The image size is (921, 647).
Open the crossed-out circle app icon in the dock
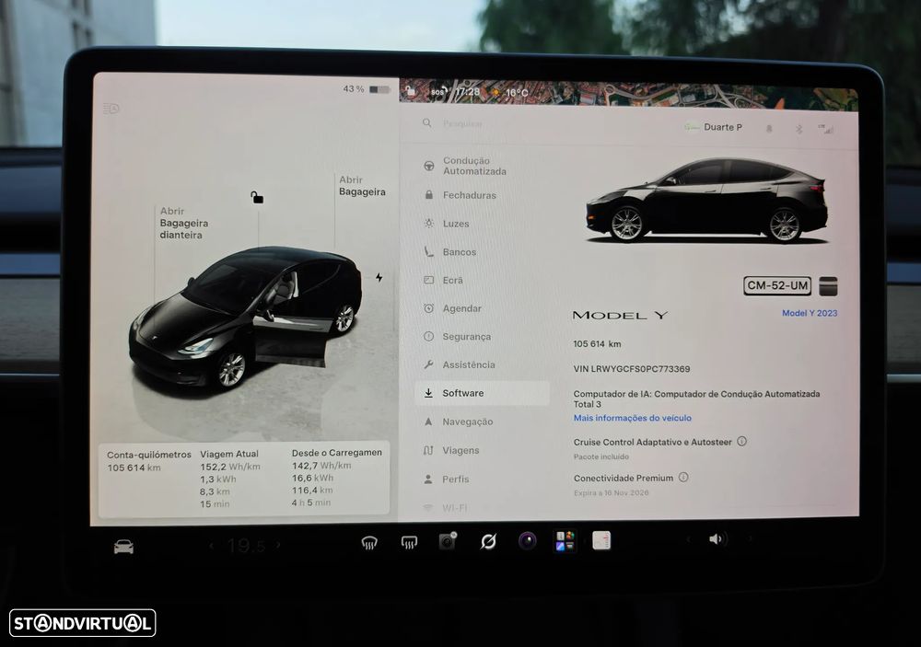click(x=488, y=541)
